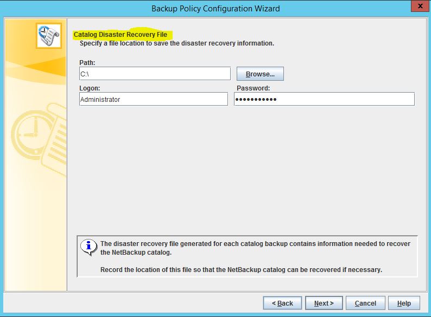Click the Browse... button
Image resolution: width=431 pixels, height=317 pixels.
(x=260, y=74)
